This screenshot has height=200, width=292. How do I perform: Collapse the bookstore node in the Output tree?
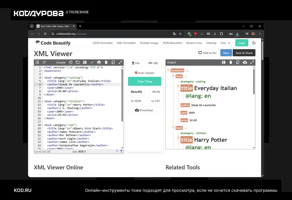(168, 70)
